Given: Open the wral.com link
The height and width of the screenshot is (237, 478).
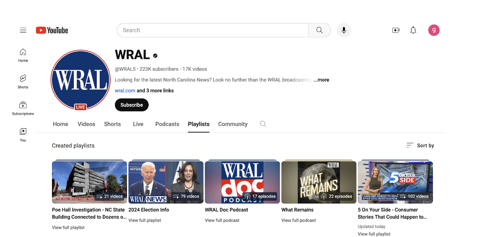Looking at the screenshot, I should [x=125, y=91].
